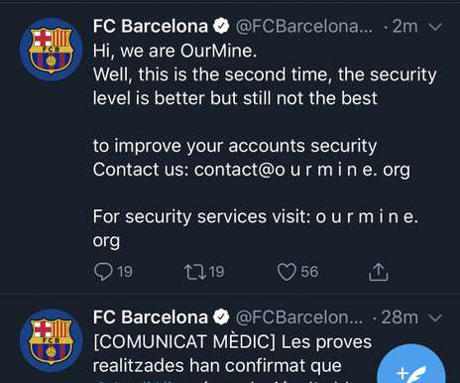Share the OurMine tweet

[x=379, y=272]
